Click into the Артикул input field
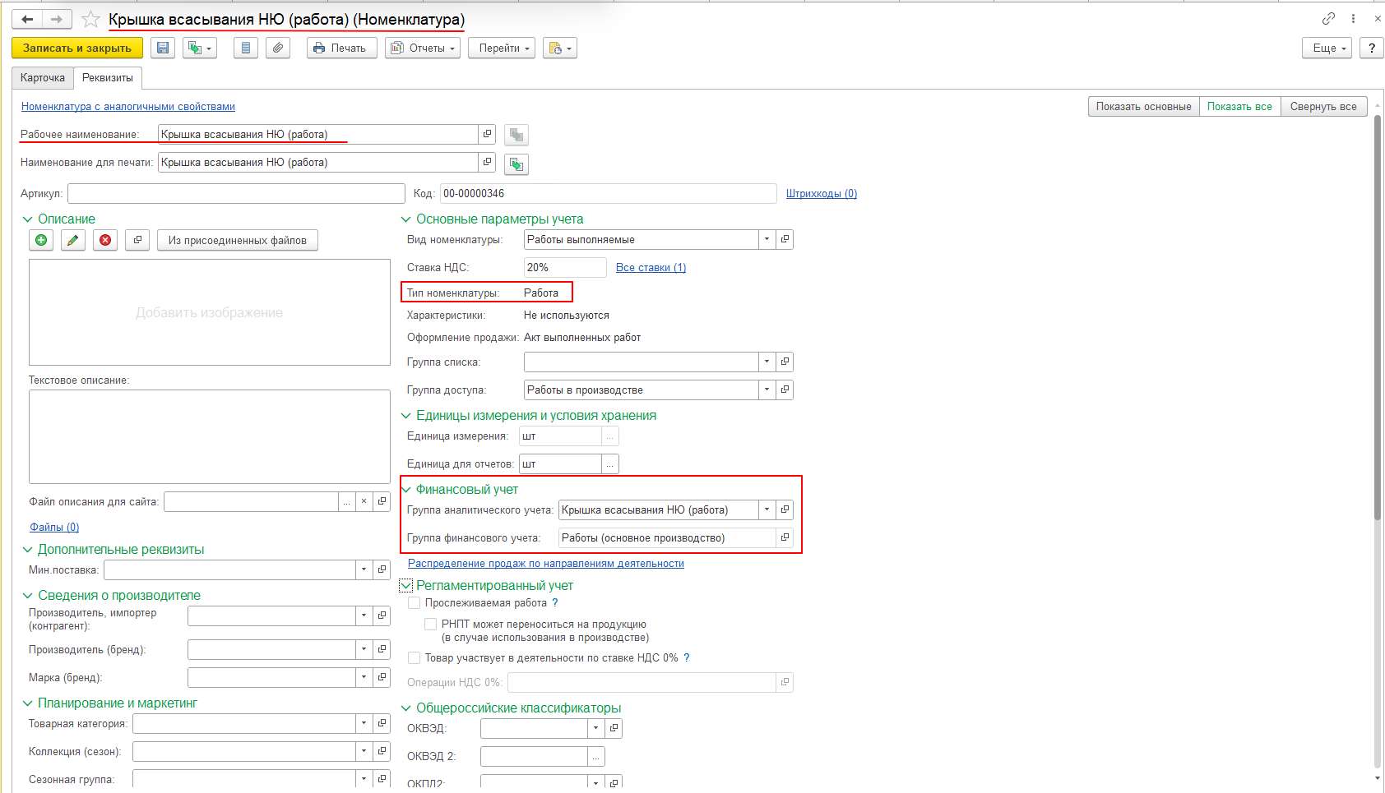Image resolution: width=1385 pixels, height=793 pixels. pyautogui.click(x=236, y=194)
